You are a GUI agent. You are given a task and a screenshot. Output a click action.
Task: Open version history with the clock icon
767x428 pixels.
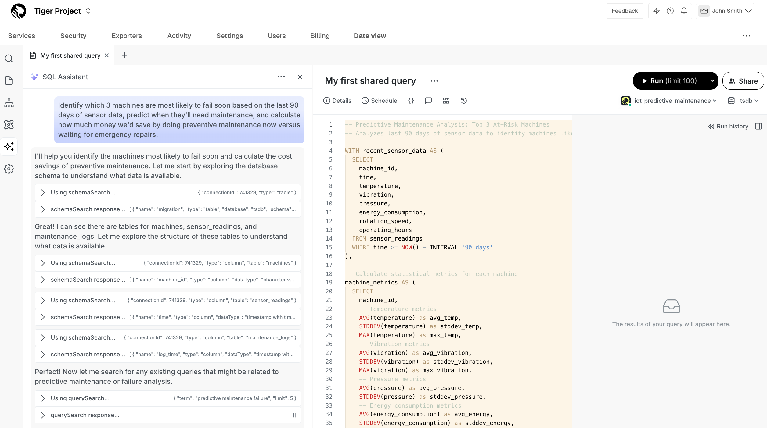click(x=463, y=101)
